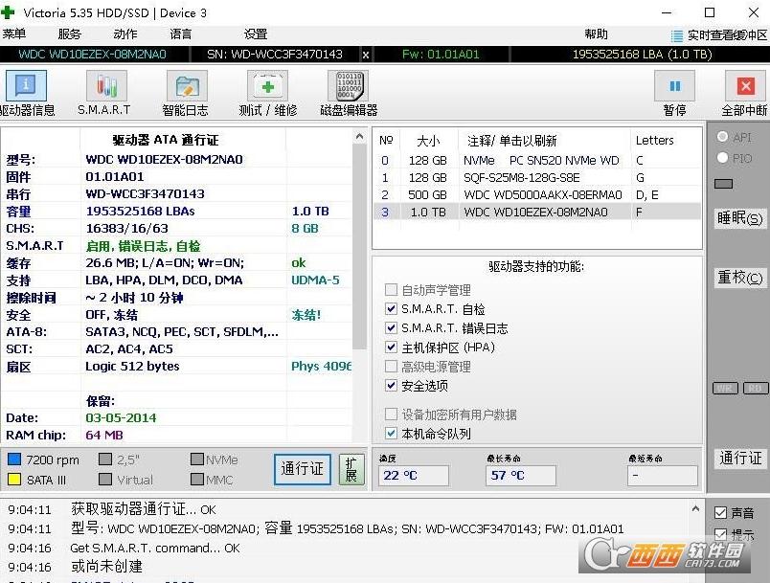Click the small gray box under PIO

[x=723, y=184]
